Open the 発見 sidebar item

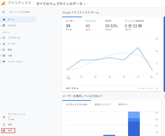click(10, 125)
